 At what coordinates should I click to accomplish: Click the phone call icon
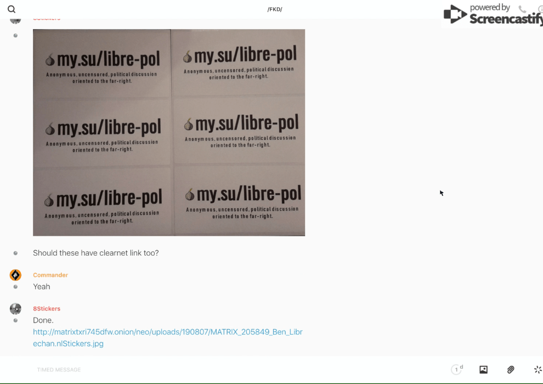point(522,9)
